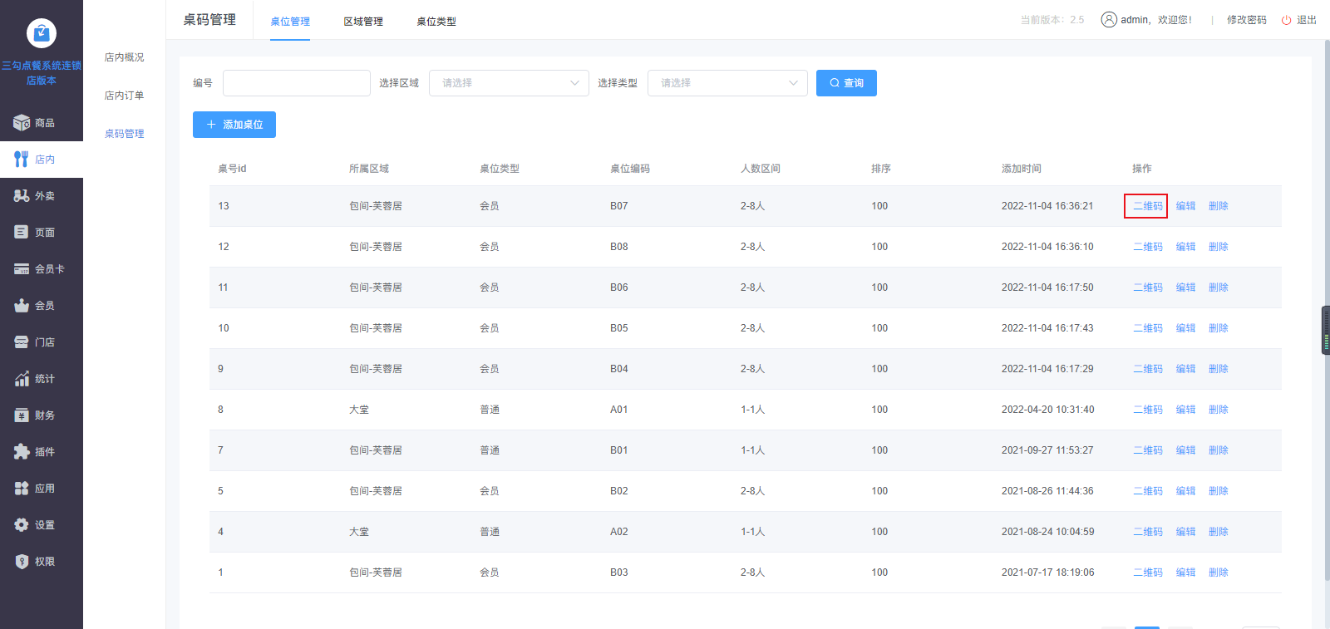Switch to the 桌位类型 tab
This screenshot has height=629, width=1330.
pyautogui.click(x=436, y=22)
